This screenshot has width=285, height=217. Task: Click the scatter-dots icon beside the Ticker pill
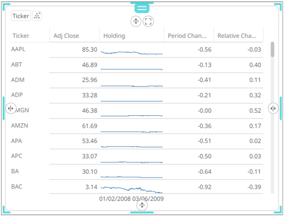coord(37,16)
